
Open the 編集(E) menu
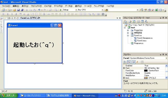(16, 6)
